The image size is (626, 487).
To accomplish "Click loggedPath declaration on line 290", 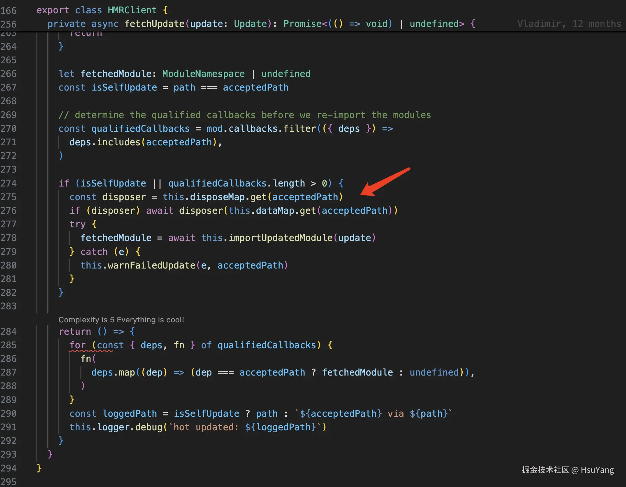I will coord(130,414).
